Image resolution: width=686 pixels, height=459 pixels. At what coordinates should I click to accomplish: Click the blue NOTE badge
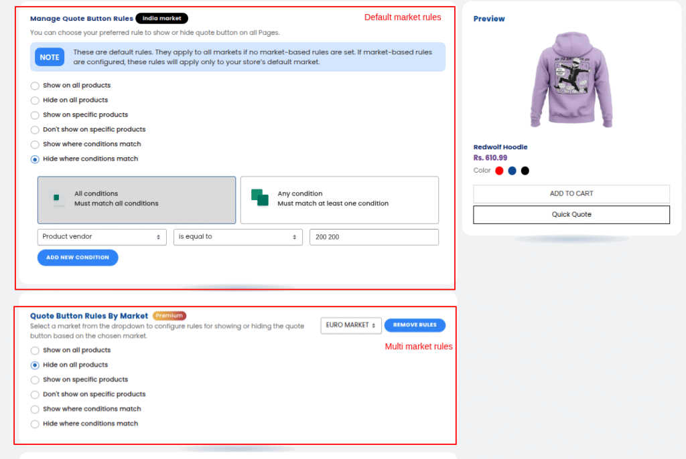click(50, 57)
